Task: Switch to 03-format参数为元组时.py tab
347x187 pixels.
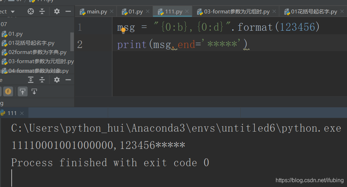Action: [237, 12]
